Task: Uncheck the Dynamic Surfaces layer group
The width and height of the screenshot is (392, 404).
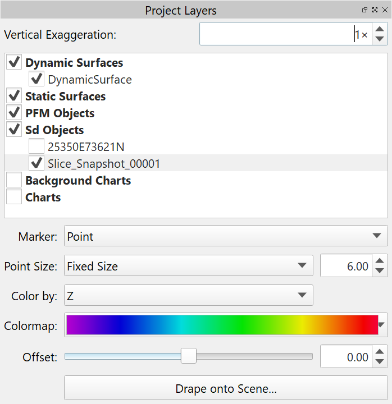Action: tap(15, 63)
